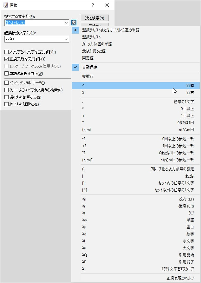Insert ¥u 大文字 class
This screenshot has height=283, width=201.
click(136, 248)
